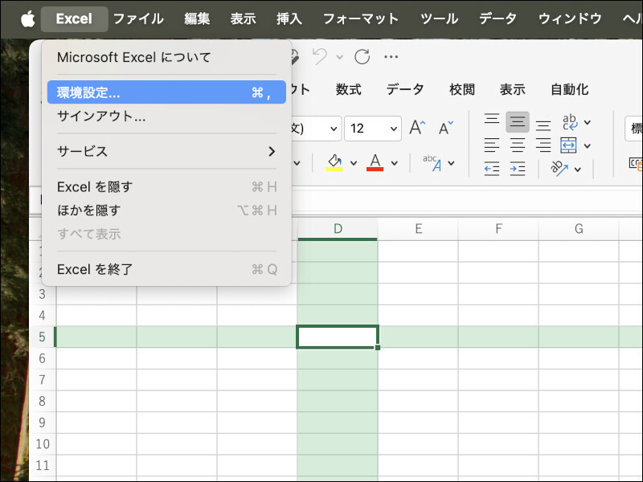
Task: Expand the font color dropdown arrow
Action: [395, 163]
